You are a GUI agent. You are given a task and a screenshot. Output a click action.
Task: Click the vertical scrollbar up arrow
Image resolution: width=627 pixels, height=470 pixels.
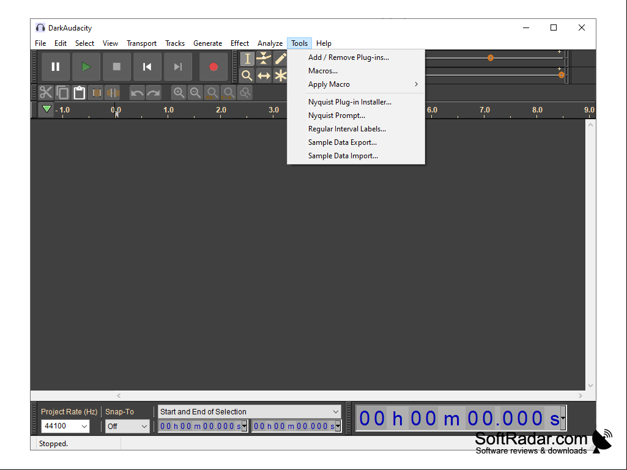pyautogui.click(x=591, y=125)
